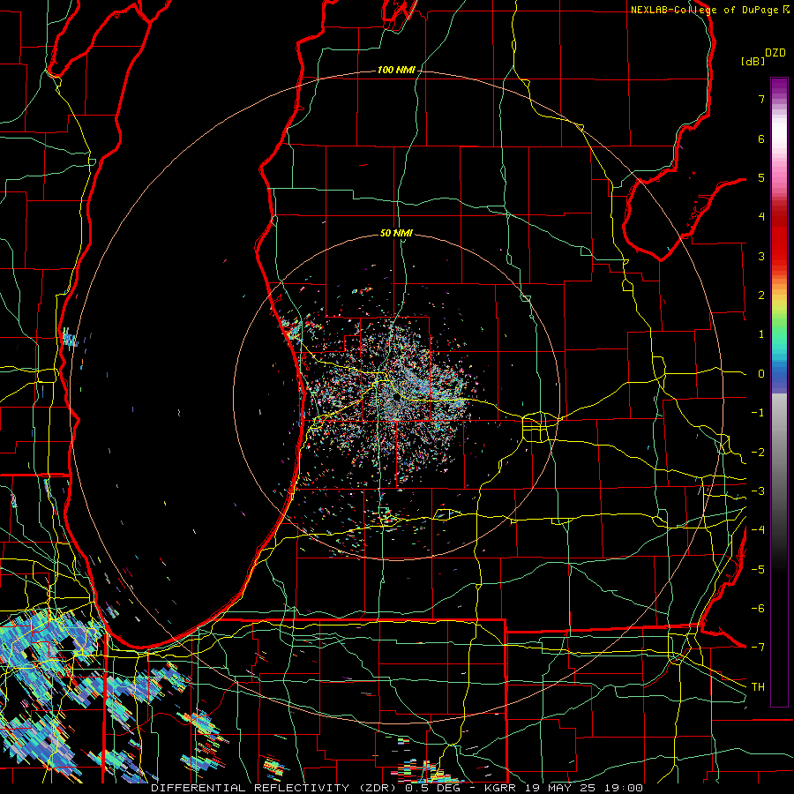Click the -3 value on the ZDR scale
This screenshot has height=794, width=794.
click(758, 491)
